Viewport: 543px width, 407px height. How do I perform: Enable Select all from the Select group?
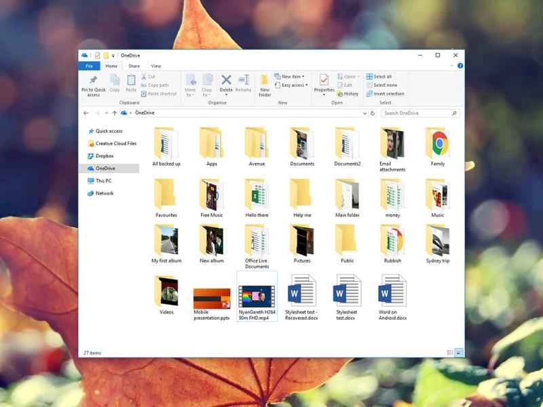[382, 76]
